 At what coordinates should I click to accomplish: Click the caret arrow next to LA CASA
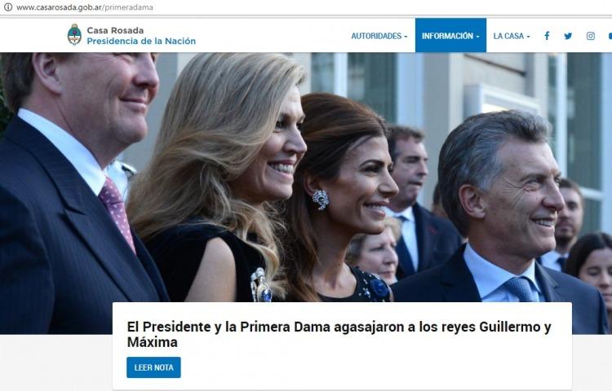tap(529, 37)
